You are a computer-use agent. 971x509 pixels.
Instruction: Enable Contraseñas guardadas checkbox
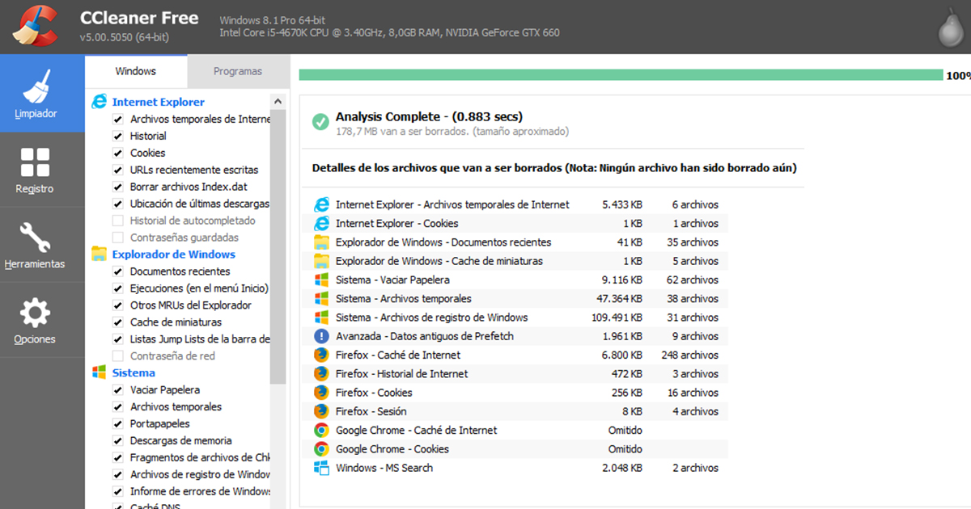click(x=117, y=238)
